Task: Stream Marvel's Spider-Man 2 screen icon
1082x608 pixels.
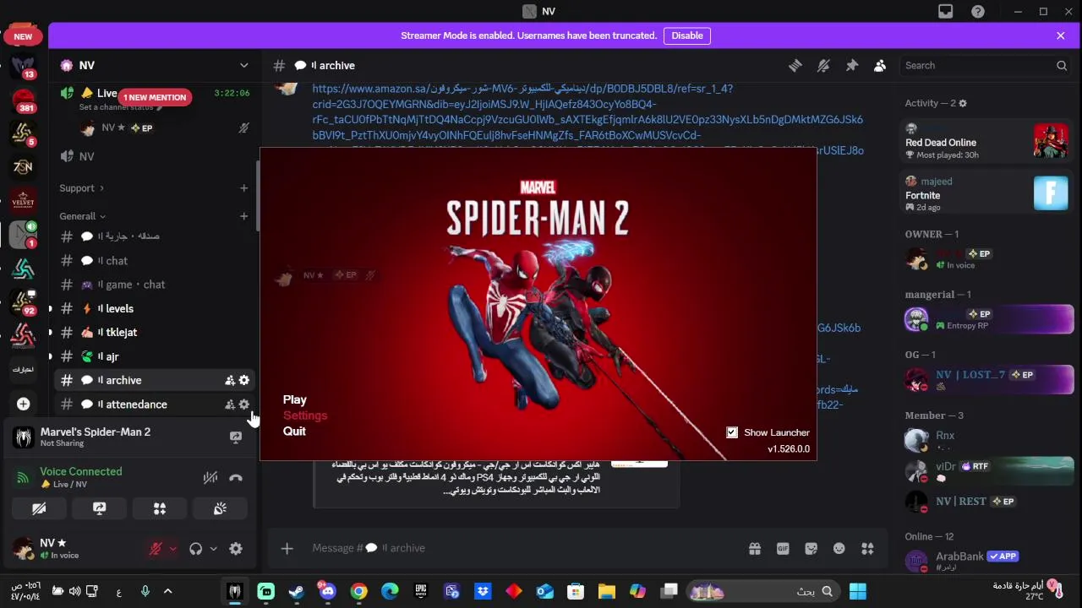Action: pos(236,437)
